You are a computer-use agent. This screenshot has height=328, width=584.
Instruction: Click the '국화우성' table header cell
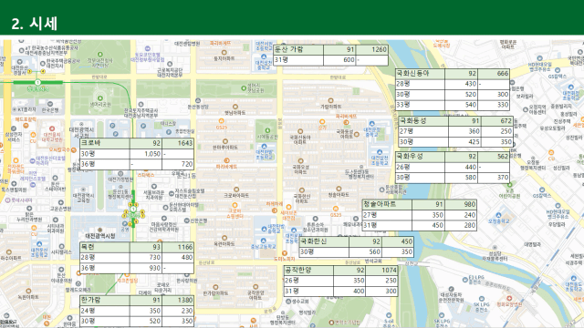pyautogui.click(x=420, y=157)
